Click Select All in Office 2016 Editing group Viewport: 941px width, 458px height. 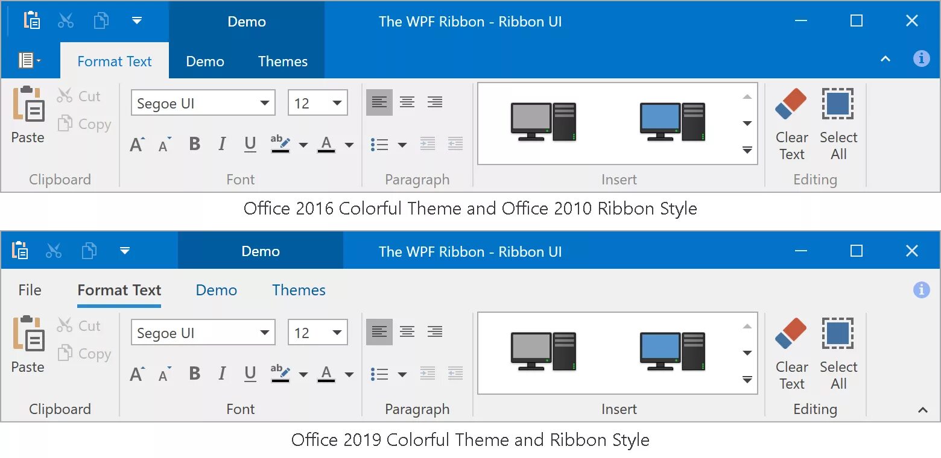838,125
